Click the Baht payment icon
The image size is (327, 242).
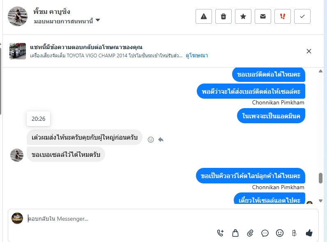[x=294, y=233]
